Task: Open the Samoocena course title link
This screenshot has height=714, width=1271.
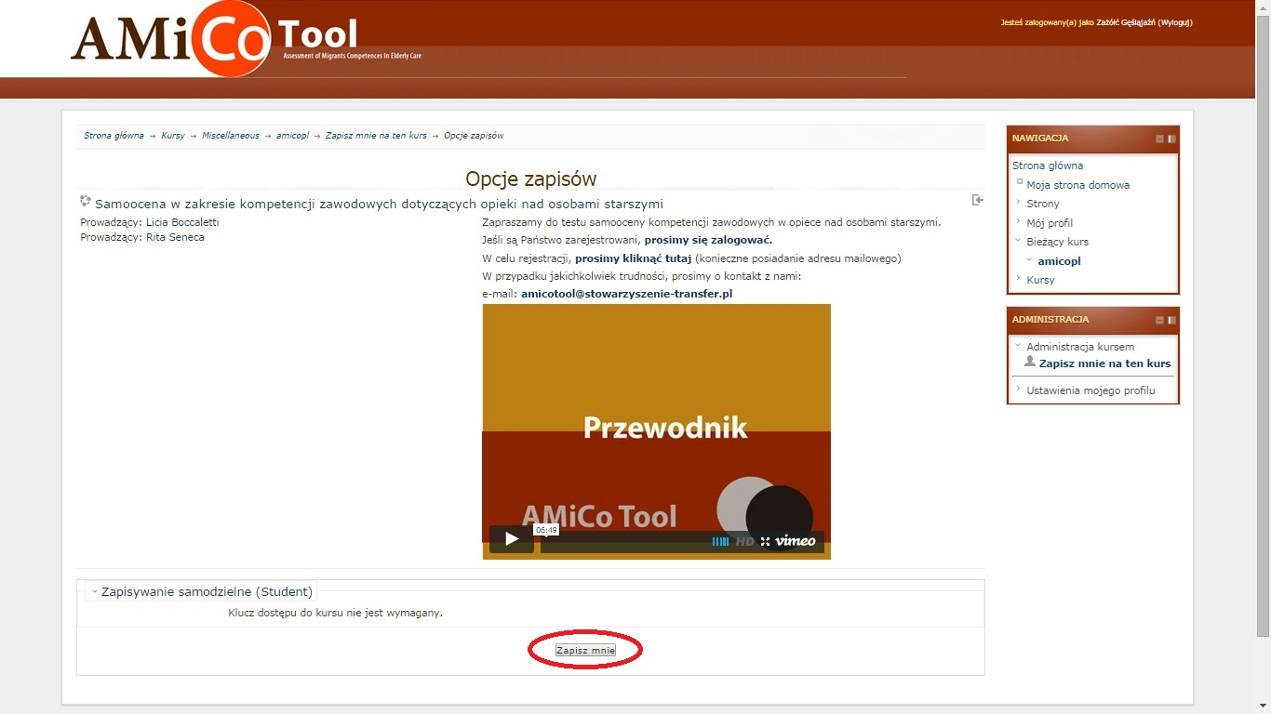Action: click(x=379, y=204)
